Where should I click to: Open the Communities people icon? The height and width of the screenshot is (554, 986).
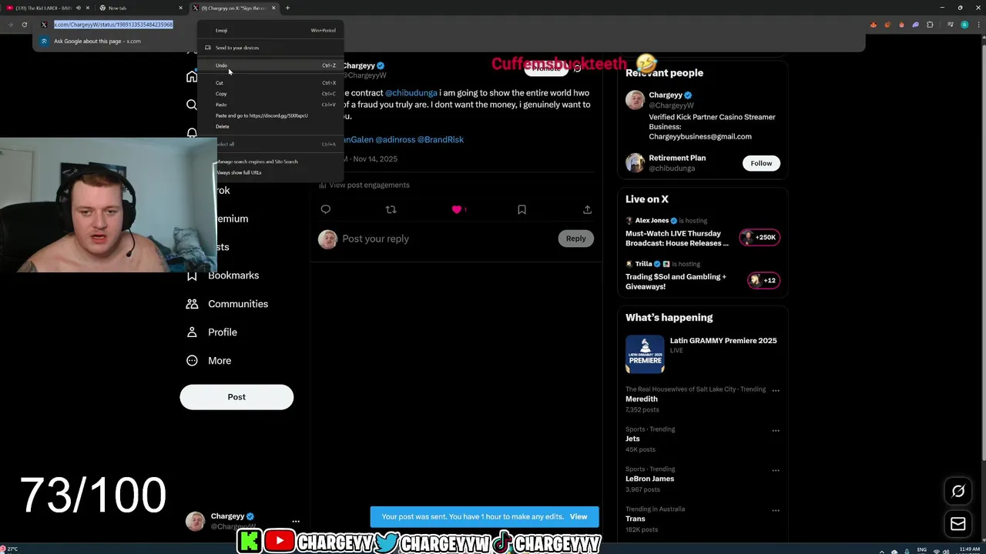pos(192,304)
